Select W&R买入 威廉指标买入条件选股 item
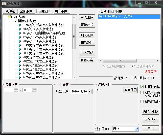 click(44, 33)
